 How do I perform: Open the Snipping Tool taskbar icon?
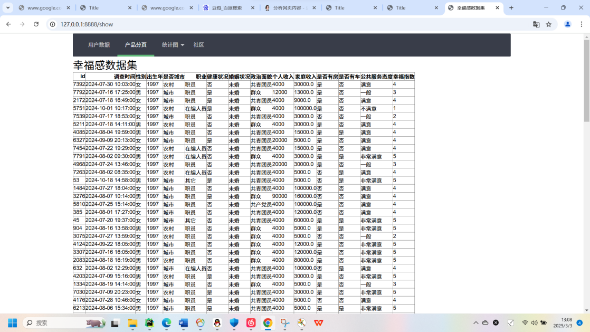coord(285,323)
